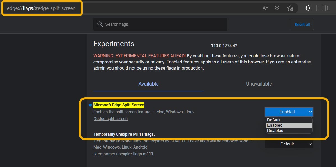Expand the chevron on the Enabled dropdown

tap(311, 112)
